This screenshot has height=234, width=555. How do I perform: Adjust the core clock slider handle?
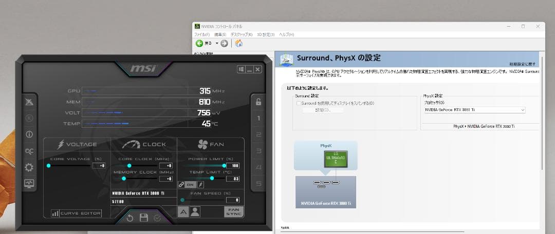tap(129, 165)
